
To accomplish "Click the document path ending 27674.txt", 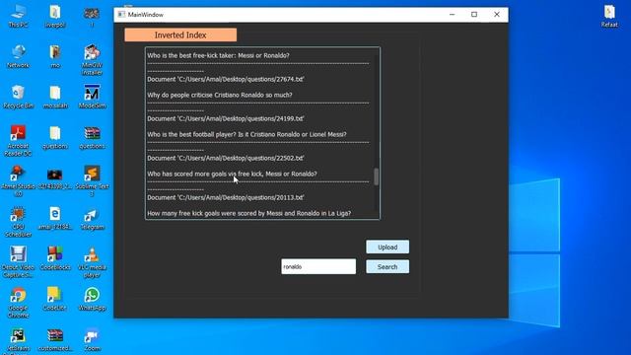I will pos(226,79).
